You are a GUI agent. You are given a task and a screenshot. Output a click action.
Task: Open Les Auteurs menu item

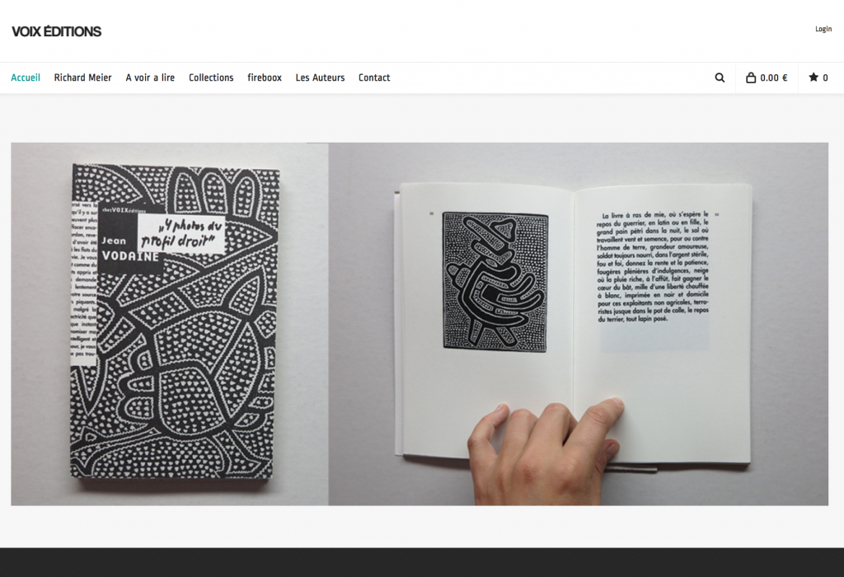click(320, 77)
